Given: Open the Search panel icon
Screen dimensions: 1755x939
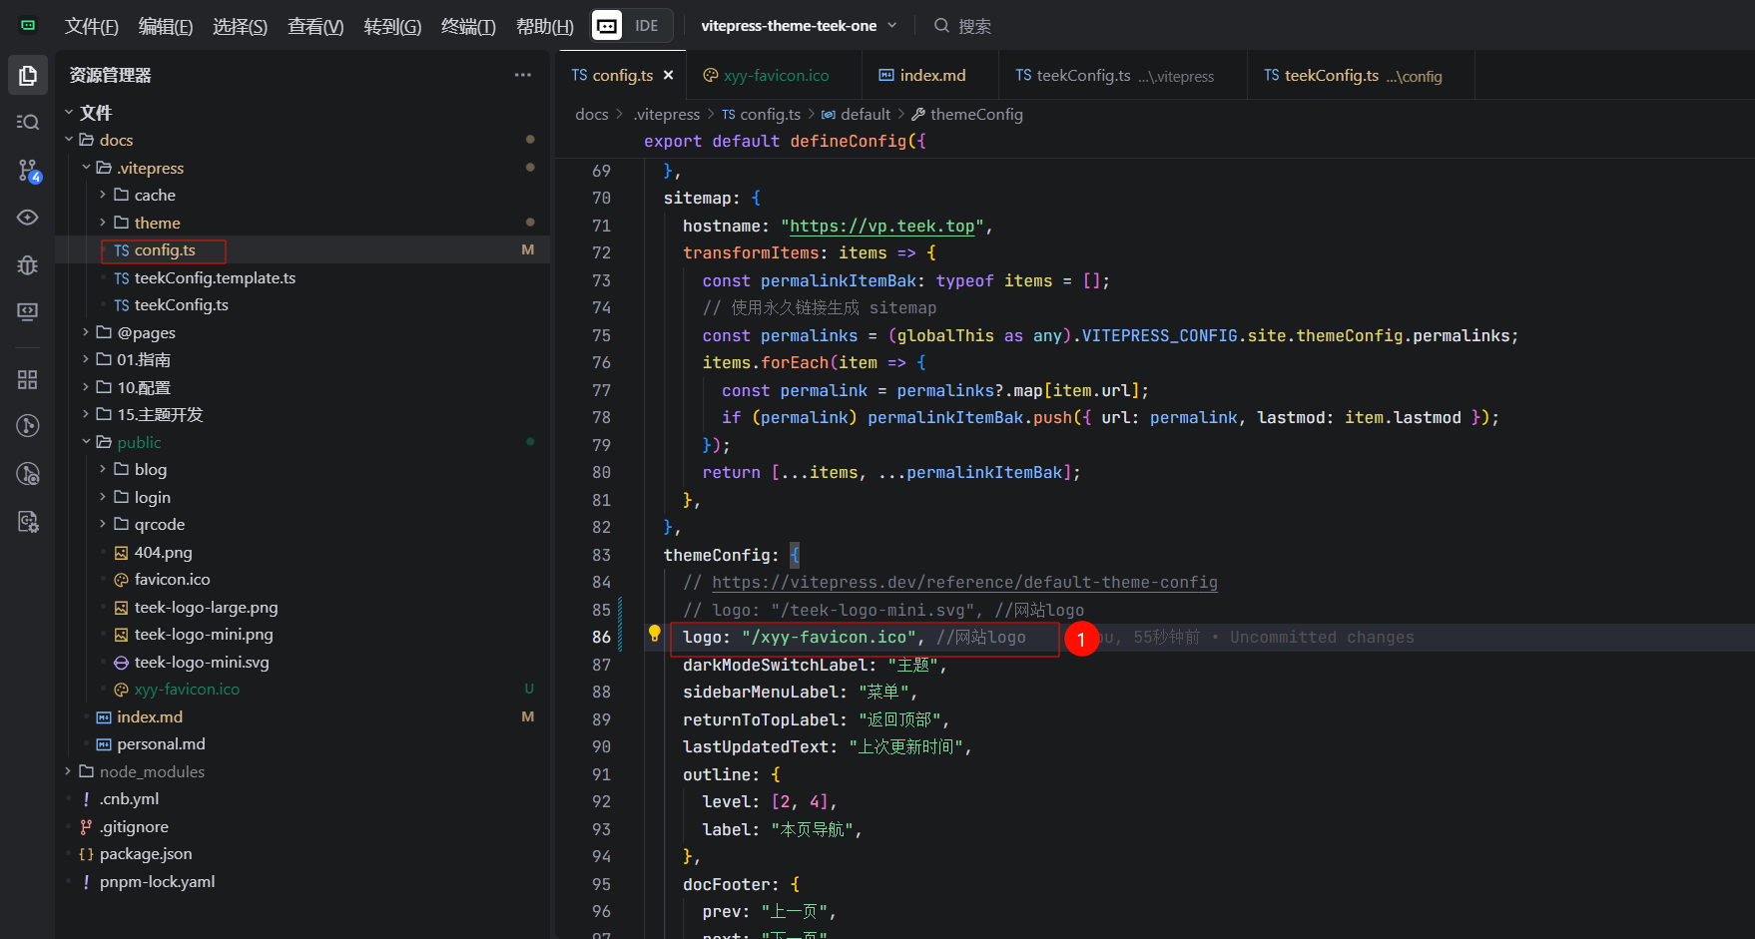Looking at the screenshot, I should (28, 122).
